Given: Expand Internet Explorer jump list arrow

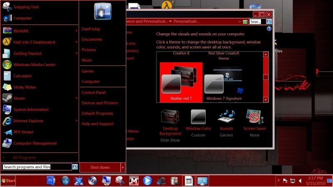Looking at the screenshot, I should pos(77,121).
